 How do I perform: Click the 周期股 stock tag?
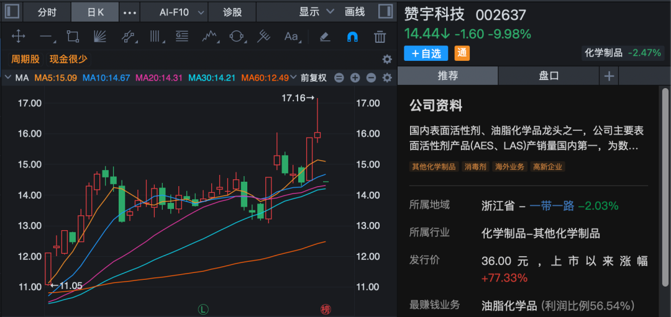[x=25, y=59]
